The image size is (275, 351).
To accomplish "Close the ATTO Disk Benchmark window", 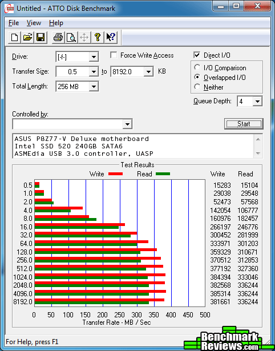I will pos(257,6).
